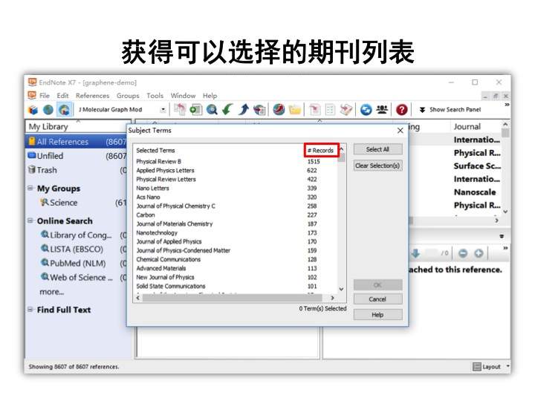Click the Sync Library icon

tap(366, 109)
